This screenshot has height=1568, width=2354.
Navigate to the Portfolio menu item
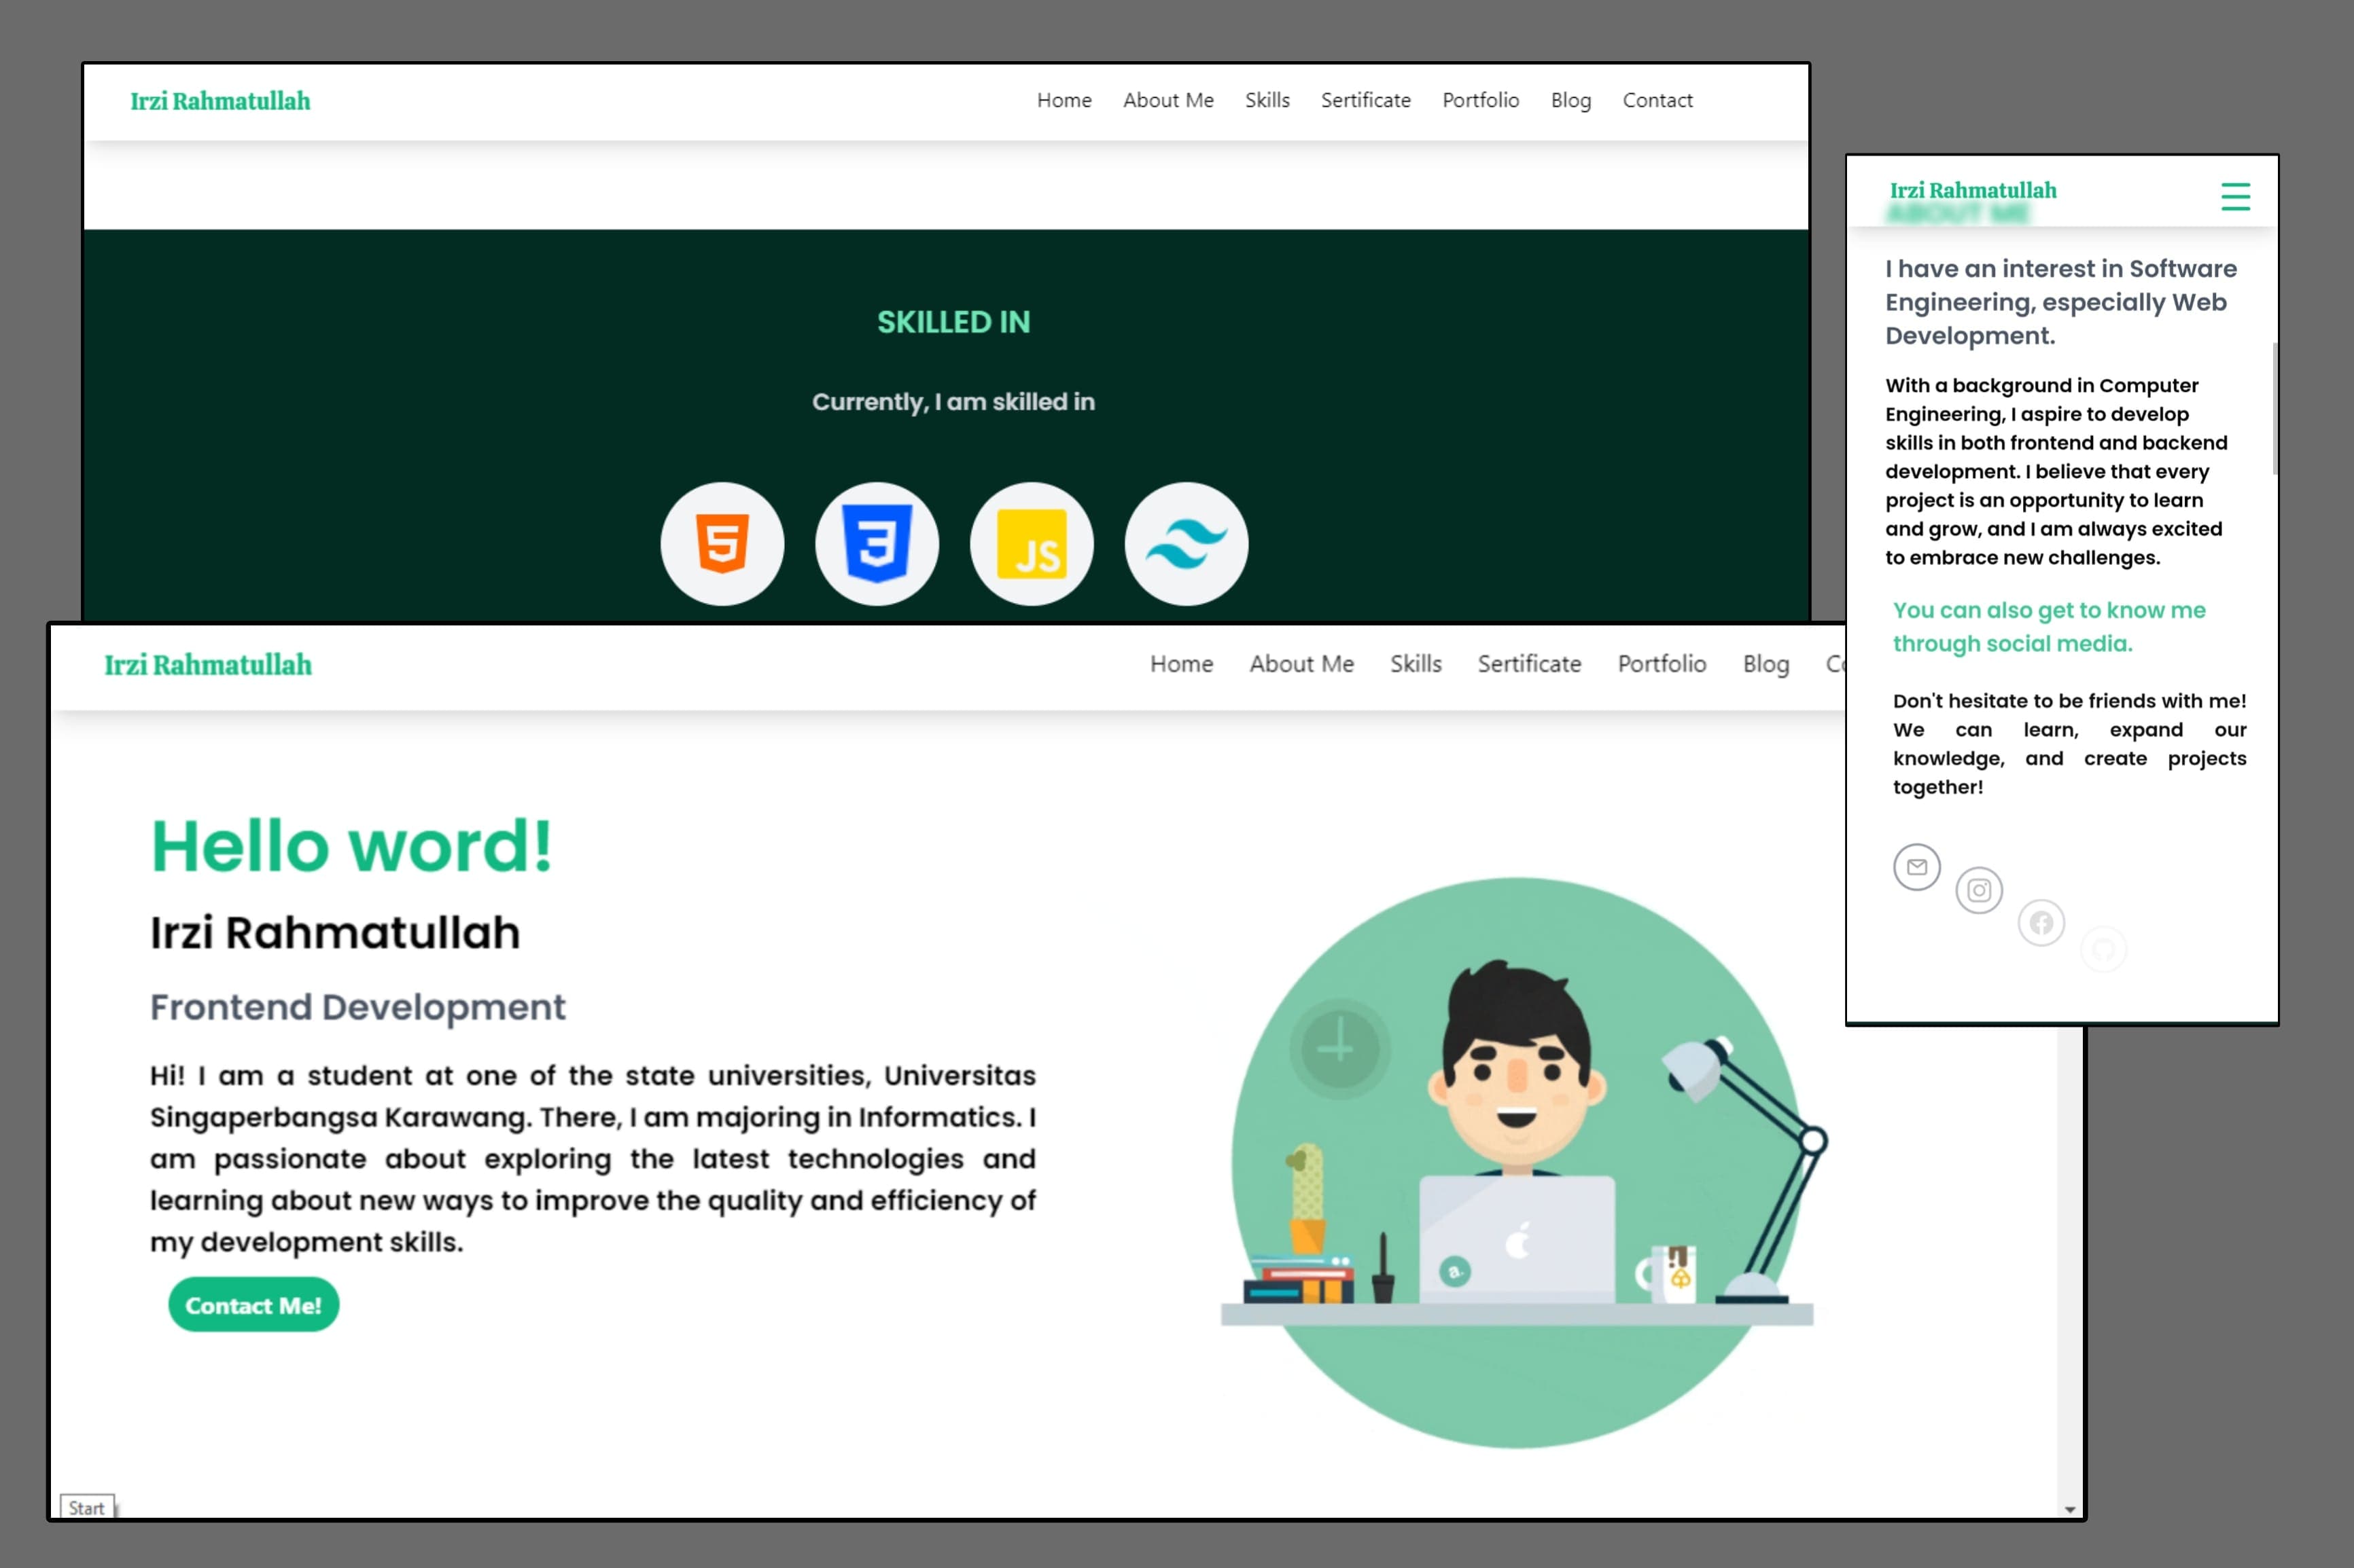pyautogui.click(x=1480, y=100)
